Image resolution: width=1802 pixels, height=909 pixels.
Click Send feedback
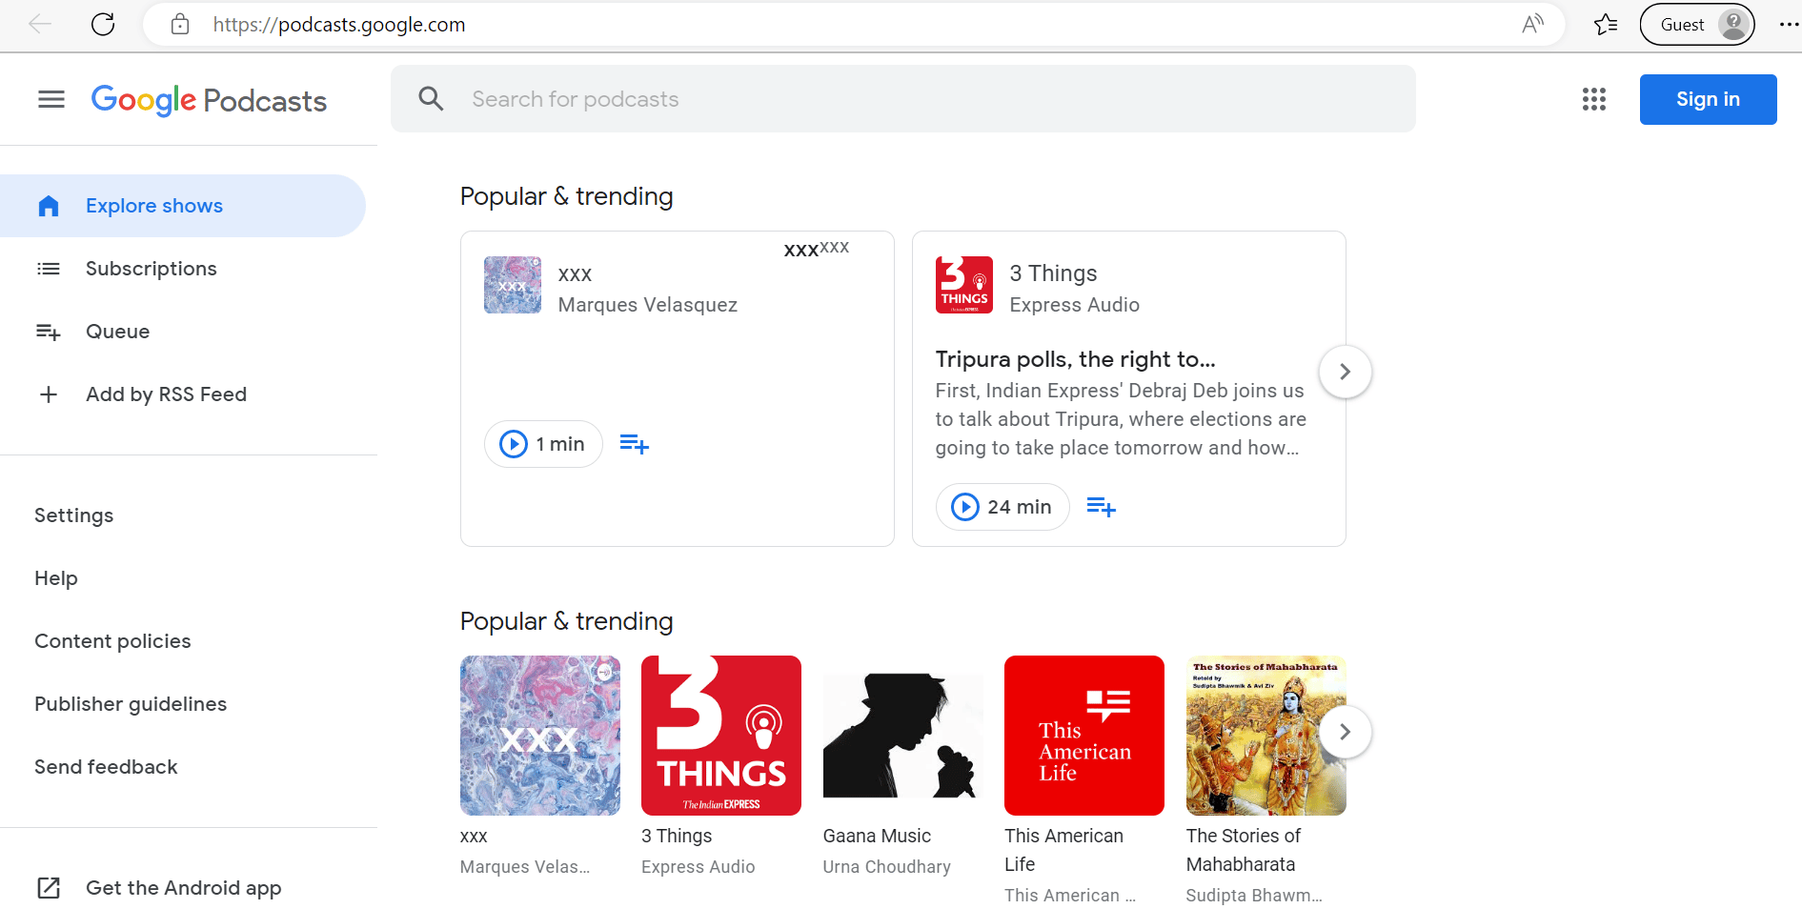(x=106, y=767)
